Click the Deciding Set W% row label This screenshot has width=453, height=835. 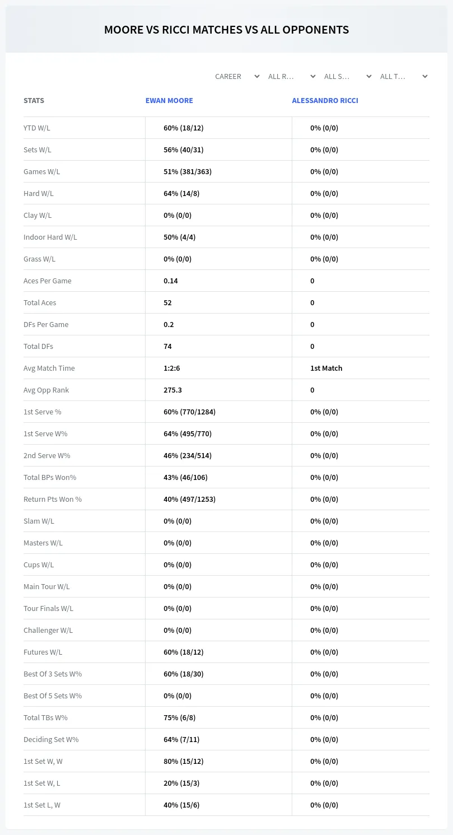(51, 739)
